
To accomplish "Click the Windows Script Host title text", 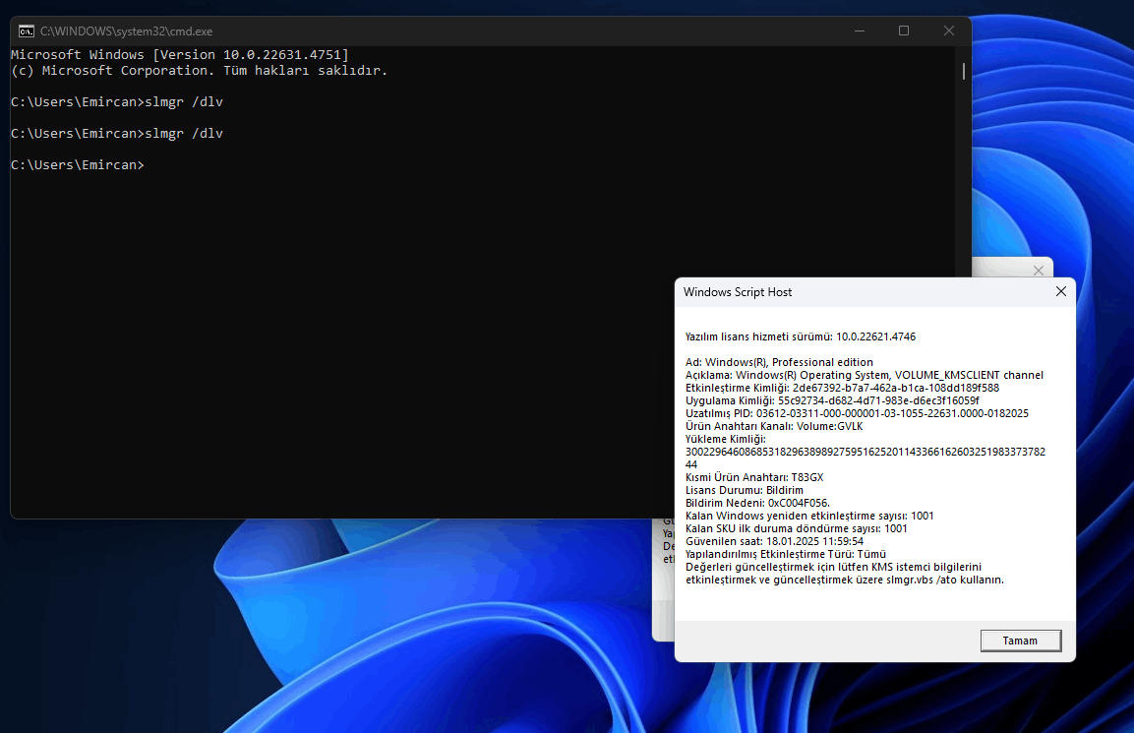I will coord(738,291).
